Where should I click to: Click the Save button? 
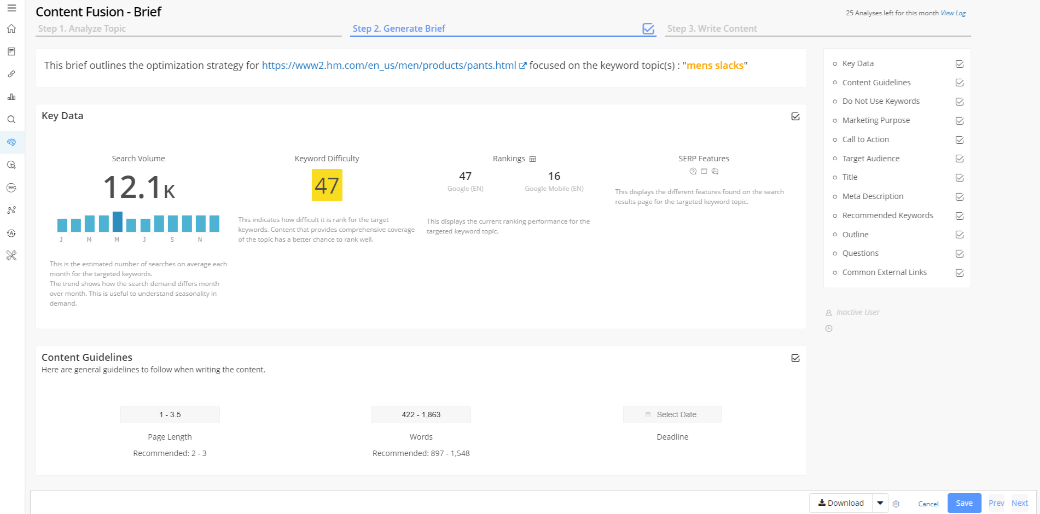[x=964, y=503]
